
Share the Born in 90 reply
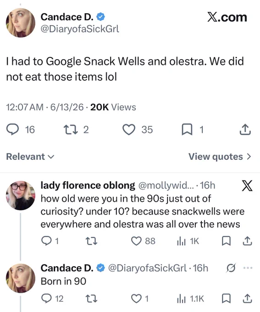tap(248, 299)
